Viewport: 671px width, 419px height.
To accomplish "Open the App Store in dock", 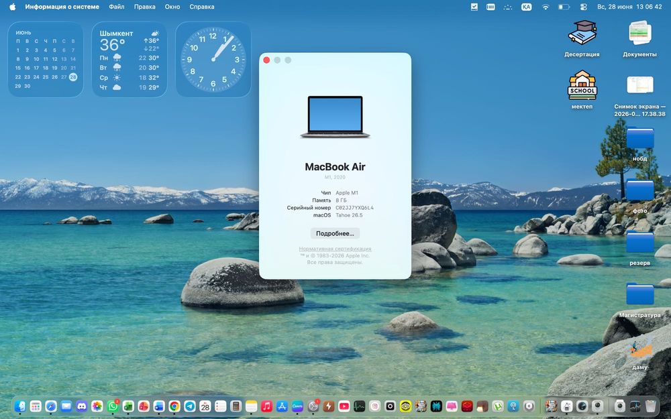I will coord(282,406).
